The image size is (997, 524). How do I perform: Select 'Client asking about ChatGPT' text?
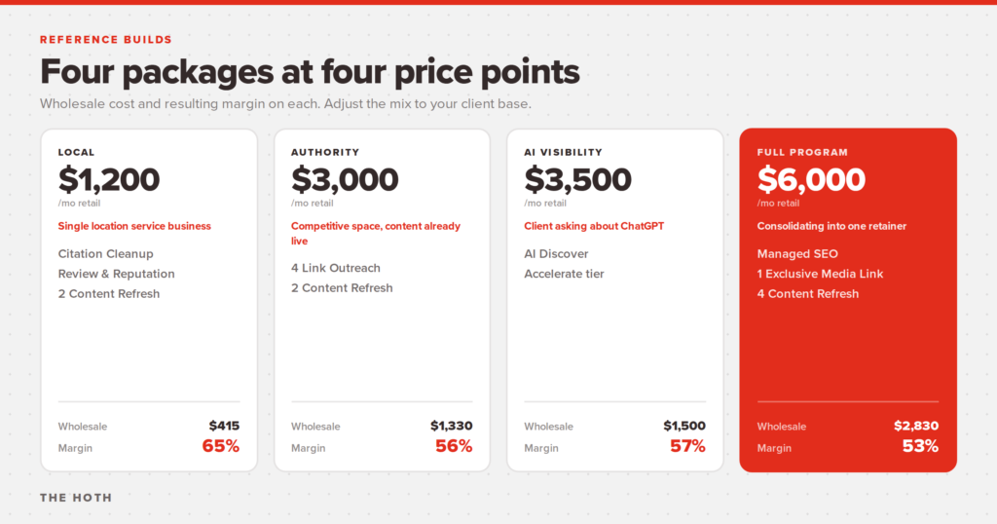pos(594,226)
